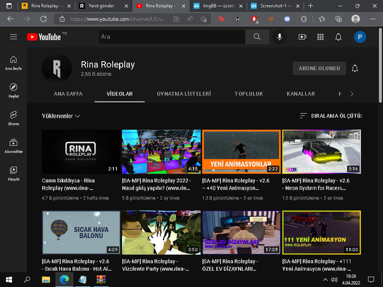Open the Windows Start menu
The image size is (383, 287).
point(9,280)
